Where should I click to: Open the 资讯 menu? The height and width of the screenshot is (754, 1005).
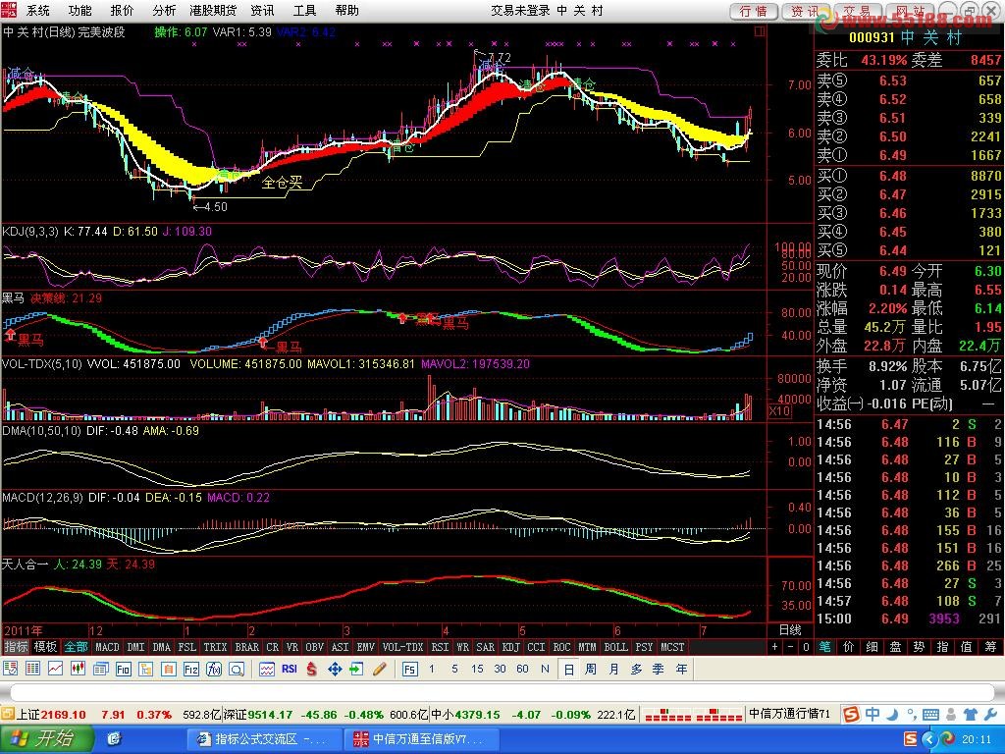point(262,10)
